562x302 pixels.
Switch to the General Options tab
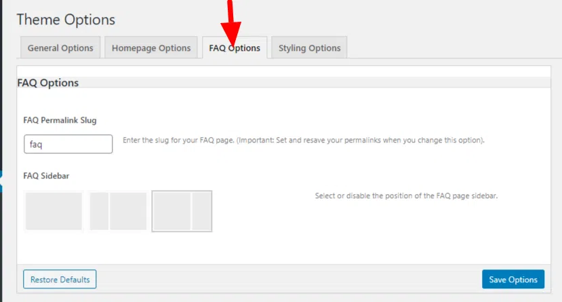[x=60, y=48]
